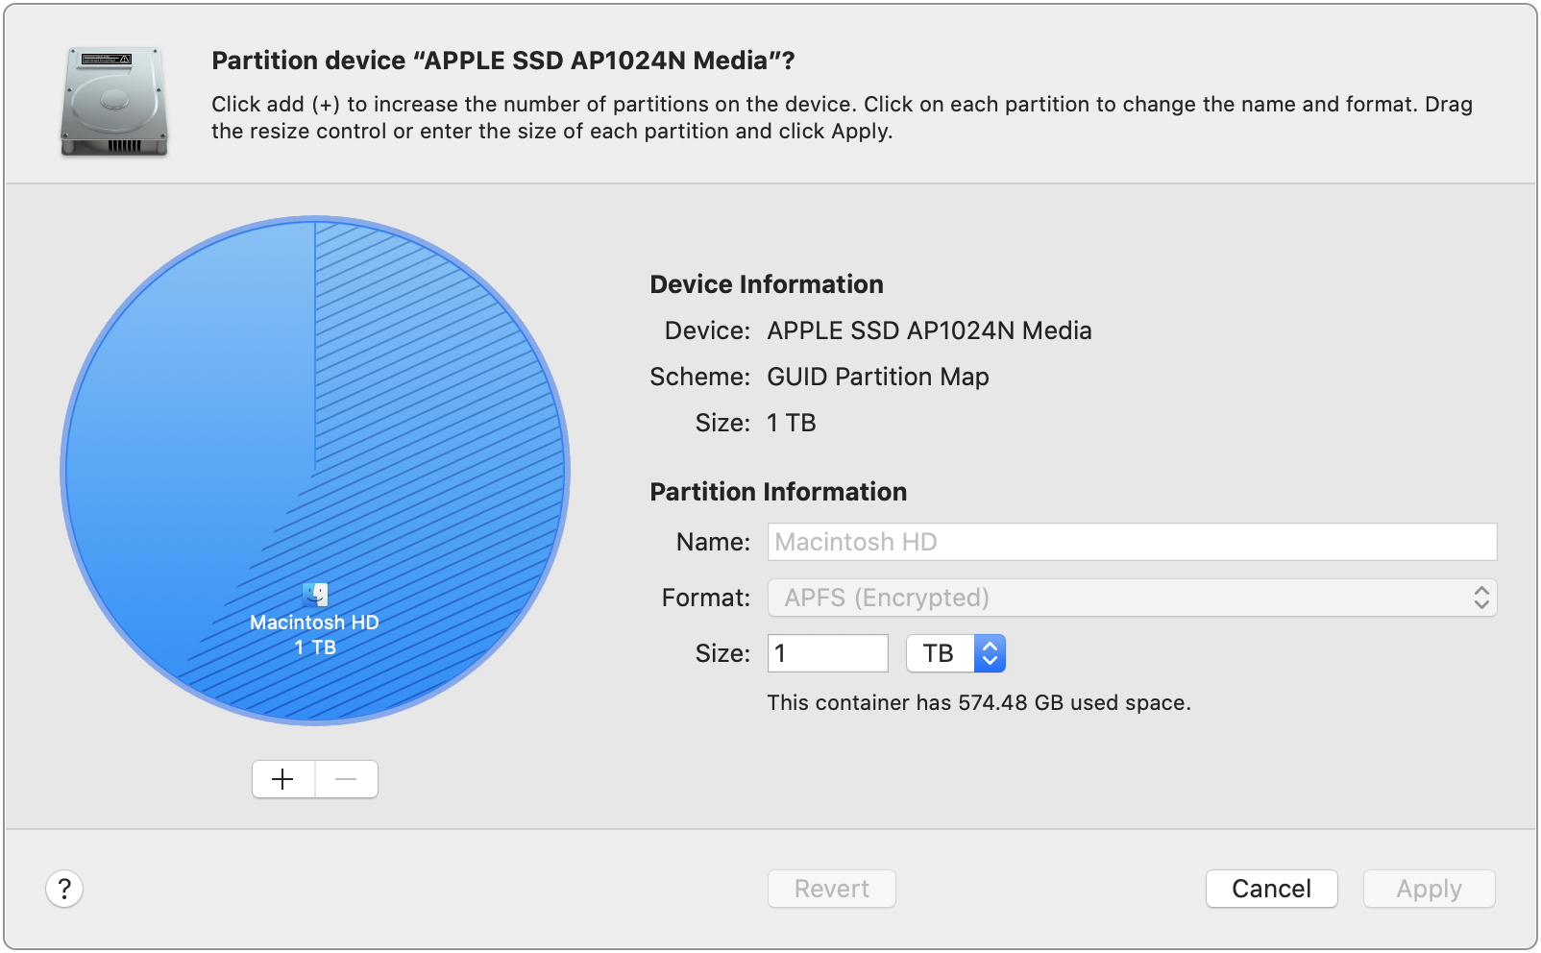Image resolution: width=1541 pixels, height=953 pixels.
Task: Click the hard drive icon in the header
Action: (x=114, y=102)
